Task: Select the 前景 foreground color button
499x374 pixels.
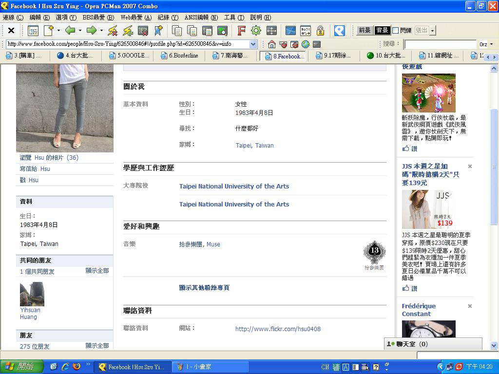Action: (365, 30)
